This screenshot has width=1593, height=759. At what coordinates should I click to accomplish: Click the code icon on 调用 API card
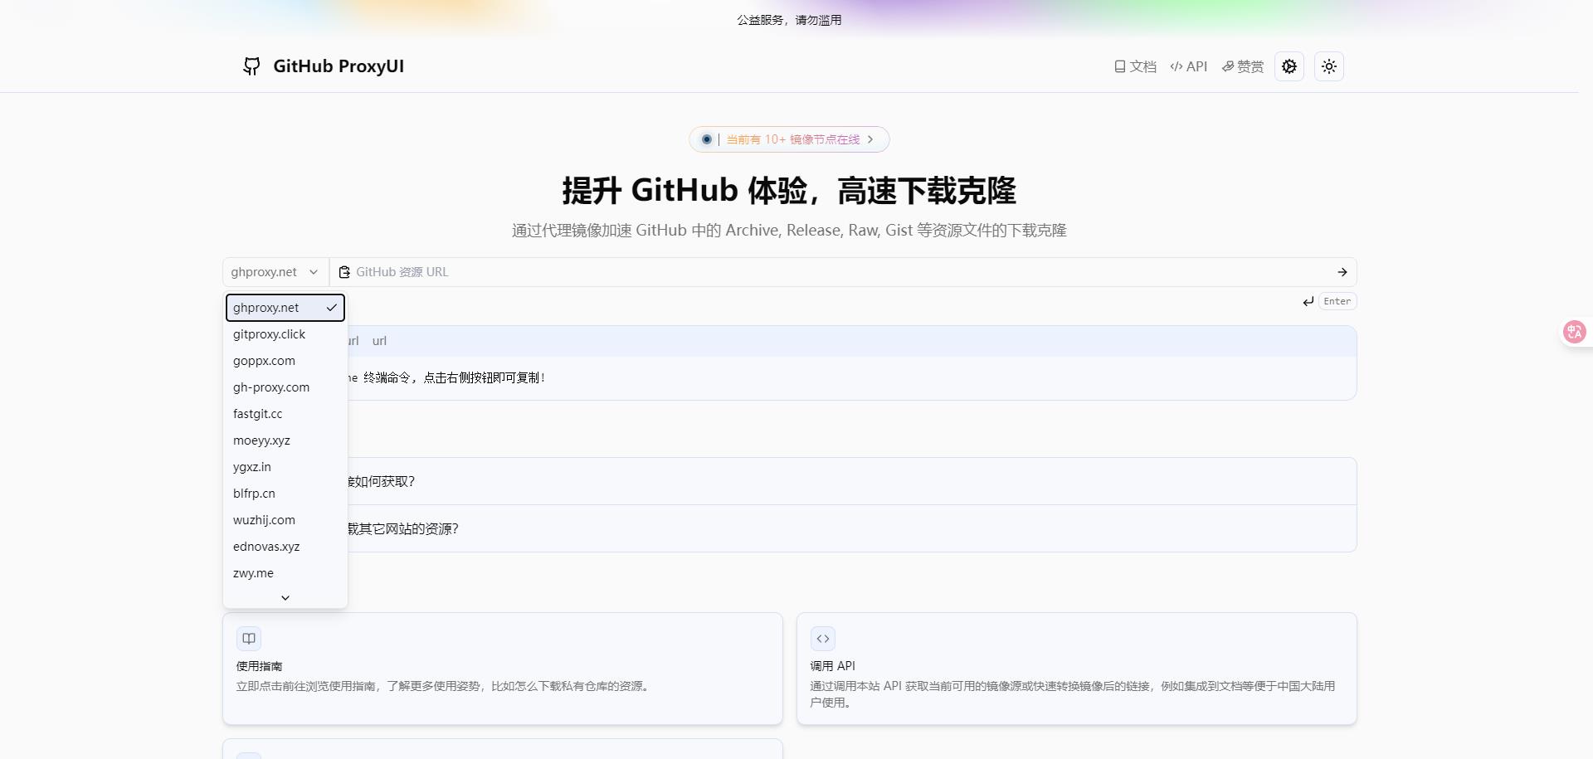click(823, 638)
